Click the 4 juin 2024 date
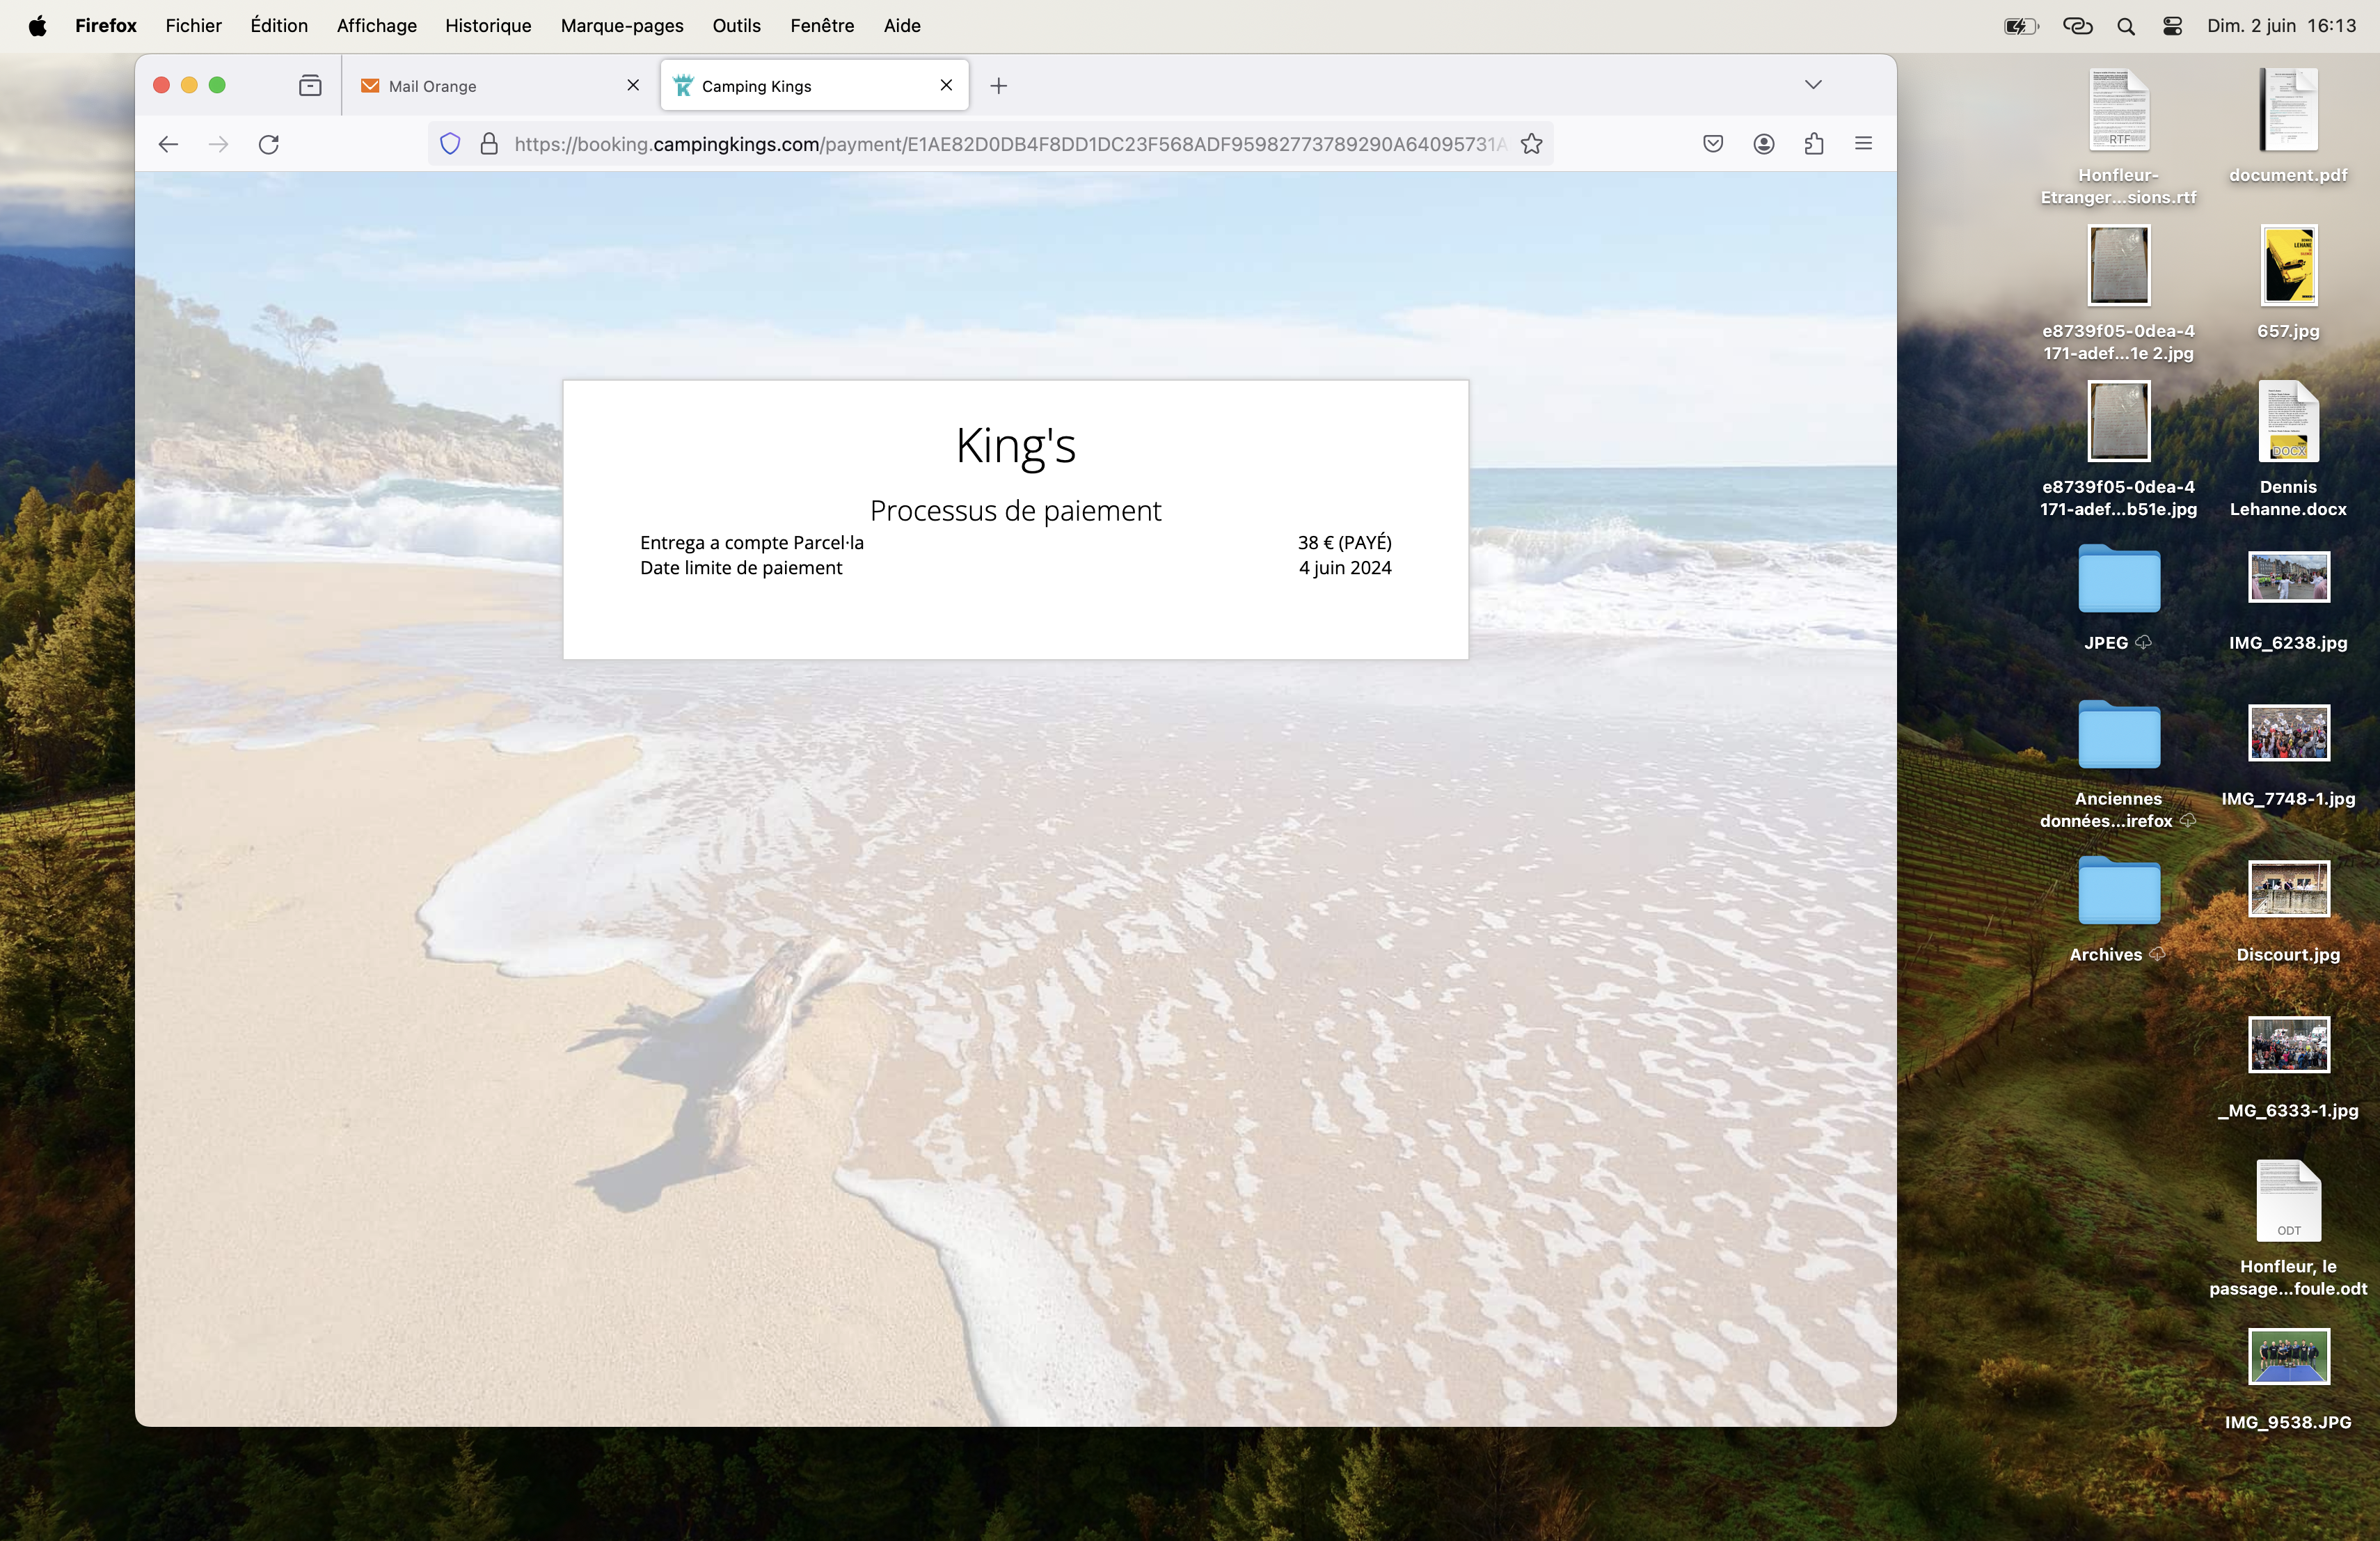The height and width of the screenshot is (1541, 2380). (1345, 567)
